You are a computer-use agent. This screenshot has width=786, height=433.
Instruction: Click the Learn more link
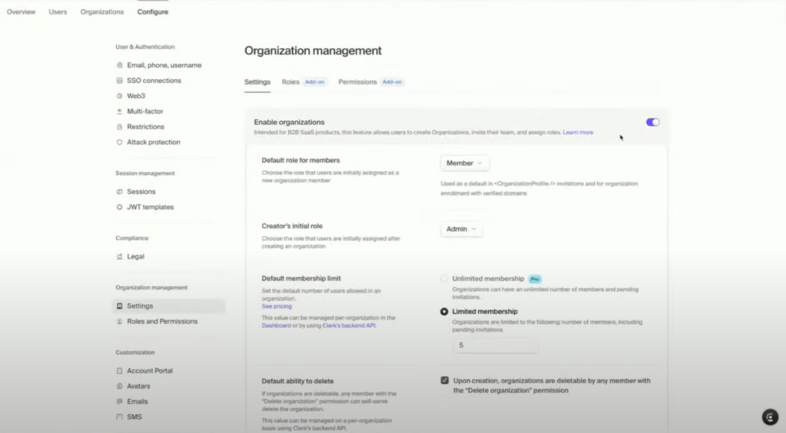(578, 132)
